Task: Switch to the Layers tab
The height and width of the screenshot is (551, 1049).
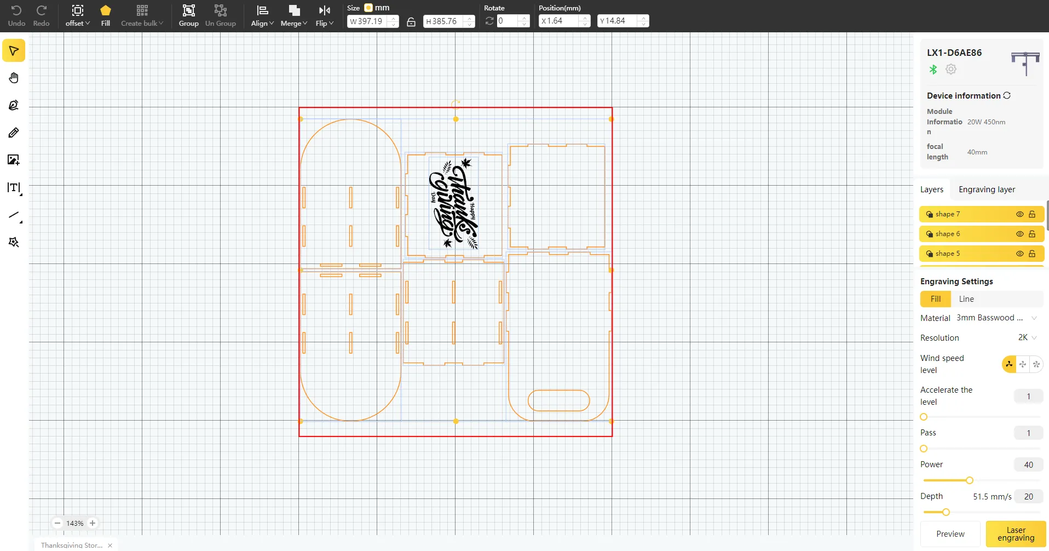Action: click(932, 190)
